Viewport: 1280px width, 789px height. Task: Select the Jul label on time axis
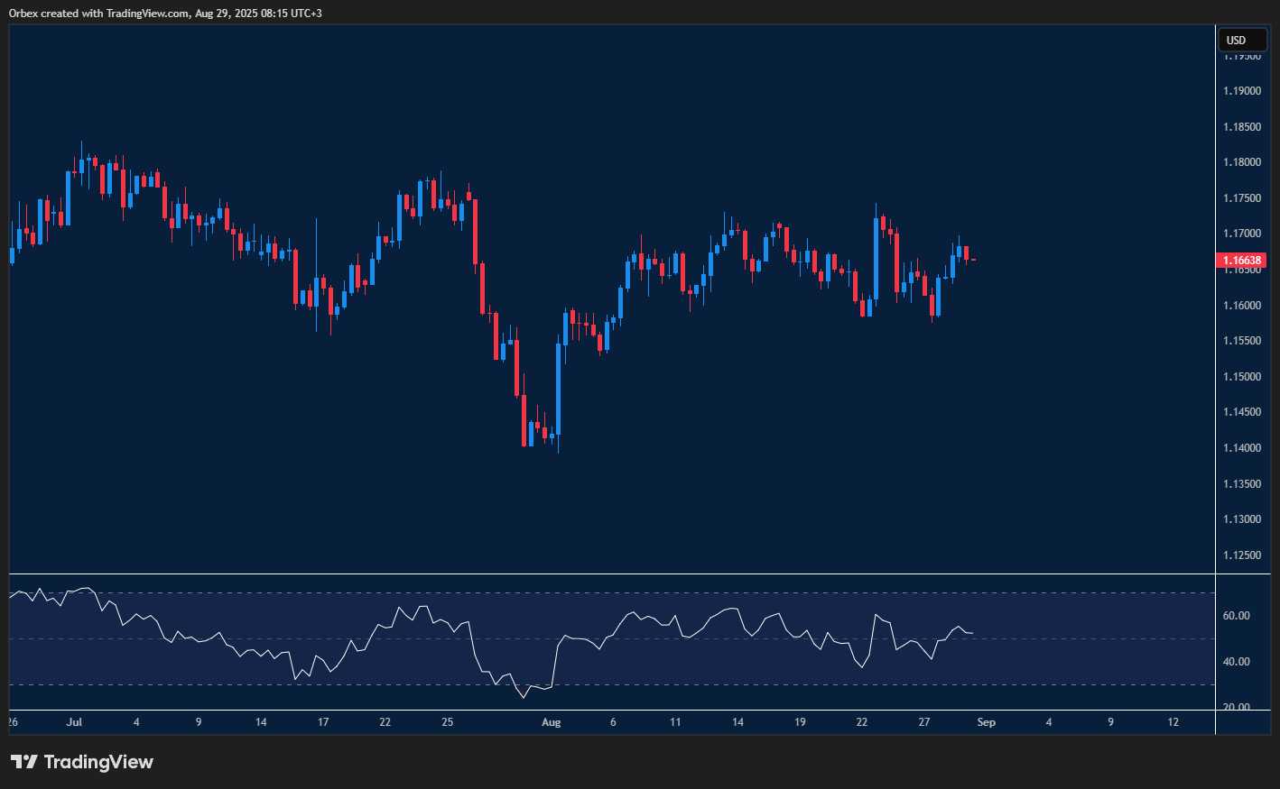pos(74,722)
